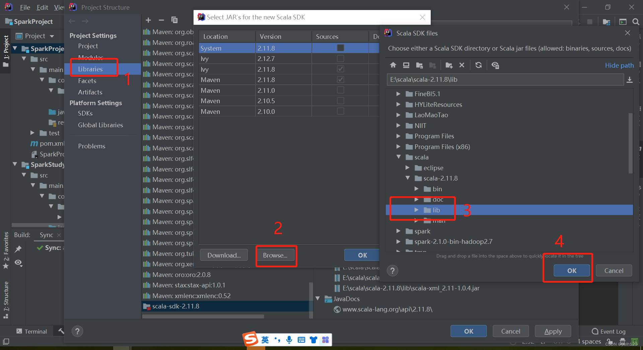Toggle Sources checkbox for Maven 2.10.0

pos(341,111)
